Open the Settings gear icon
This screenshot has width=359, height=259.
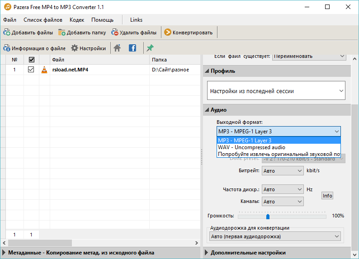pyautogui.click(x=75, y=48)
